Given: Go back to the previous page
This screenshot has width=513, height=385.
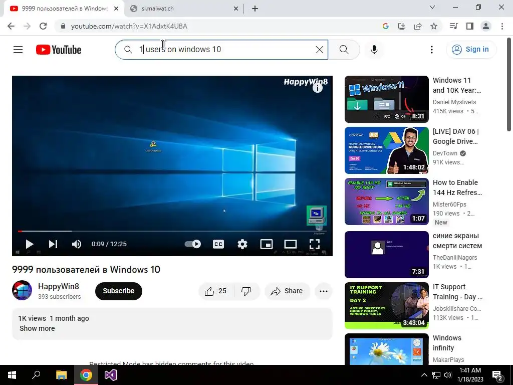Looking at the screenshot, I should [11, 26].
